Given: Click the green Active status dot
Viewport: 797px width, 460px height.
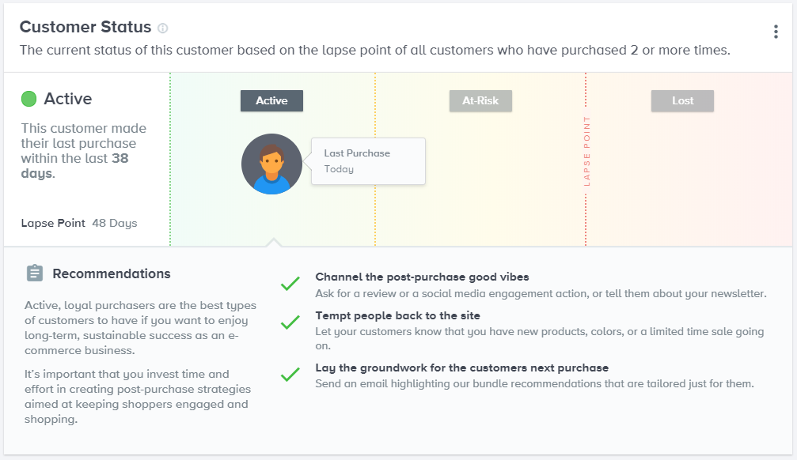Looking at the screenshot, I should click(29, 99).
